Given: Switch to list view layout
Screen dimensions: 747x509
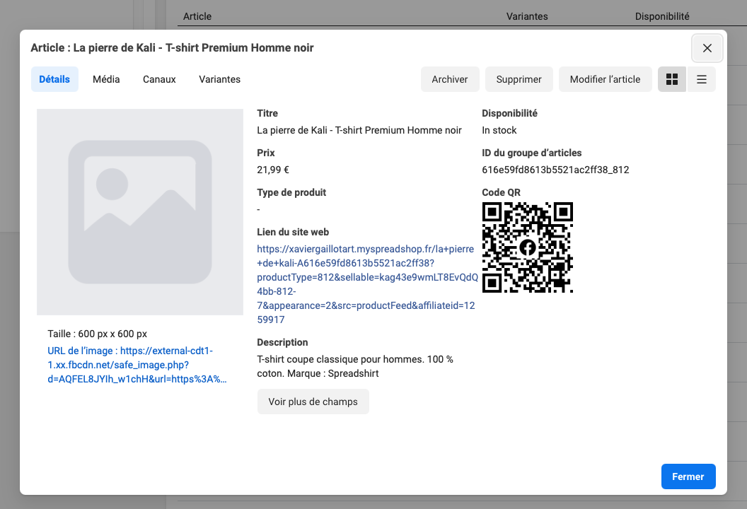Looking at the screenshot, I should (x=701, y=79).
